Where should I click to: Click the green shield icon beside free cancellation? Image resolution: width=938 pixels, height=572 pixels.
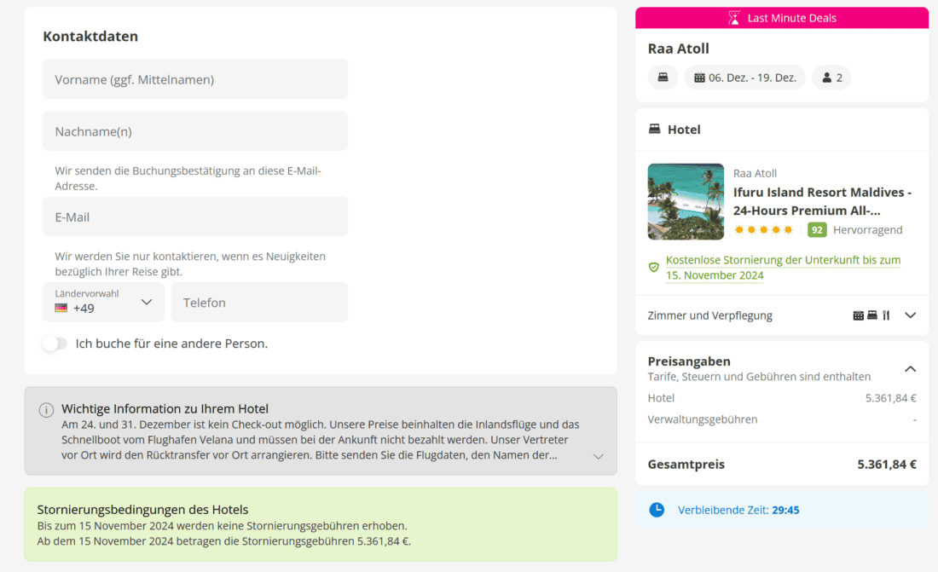coord(654,268)
